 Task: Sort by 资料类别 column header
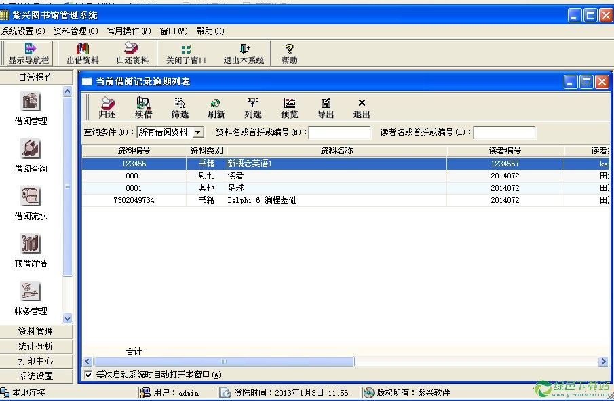click(206, 151)
